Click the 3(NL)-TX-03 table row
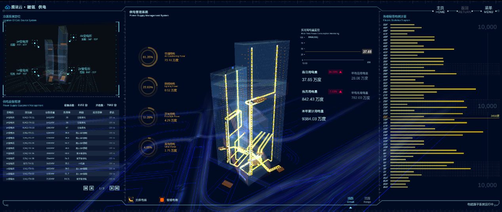This screenshot has height=212, width=502. 61,179
